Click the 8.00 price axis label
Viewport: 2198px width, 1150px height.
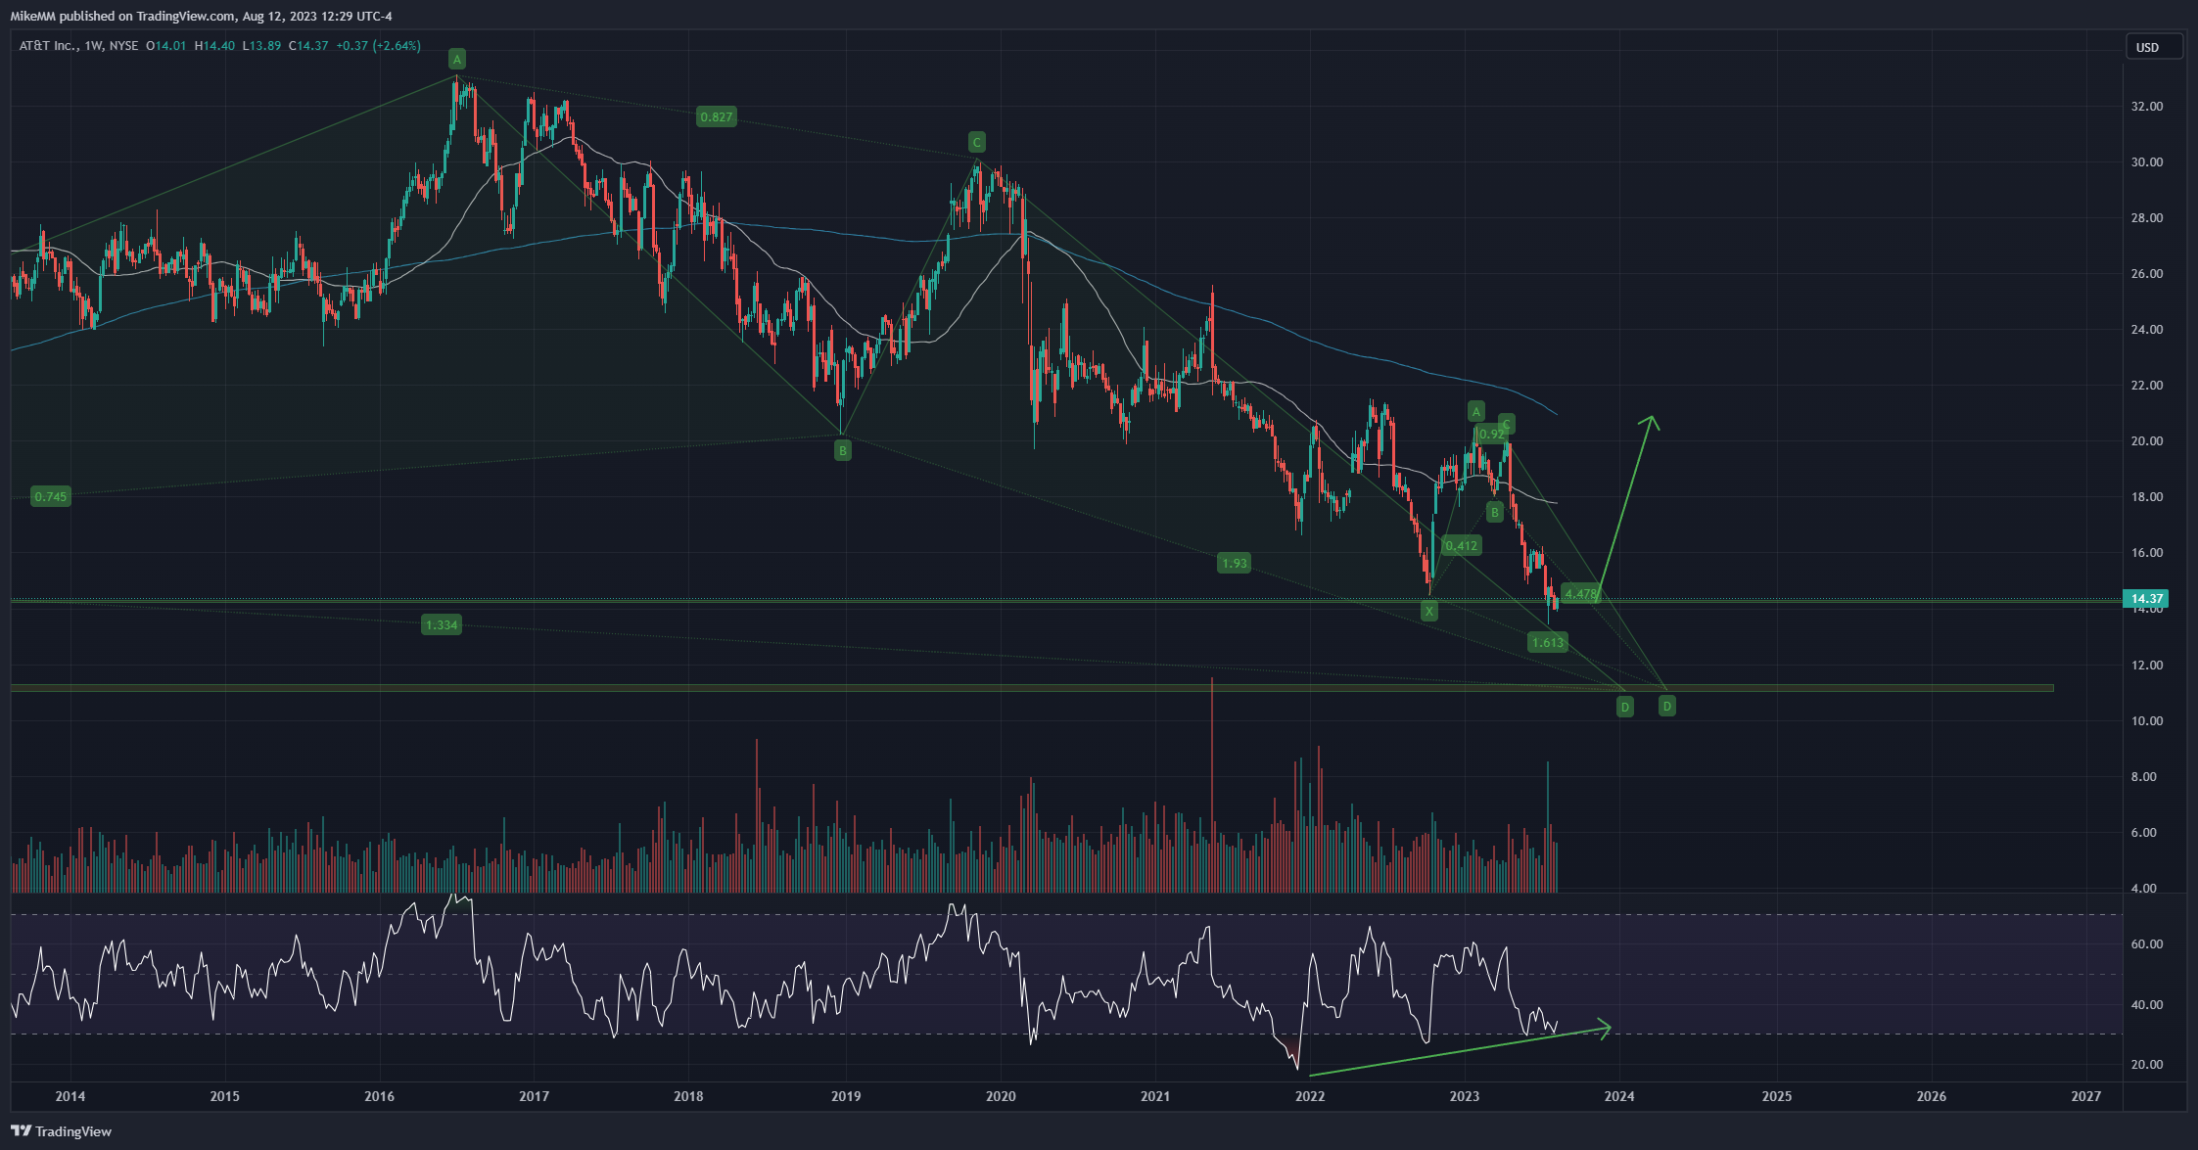coord(2142,776)
